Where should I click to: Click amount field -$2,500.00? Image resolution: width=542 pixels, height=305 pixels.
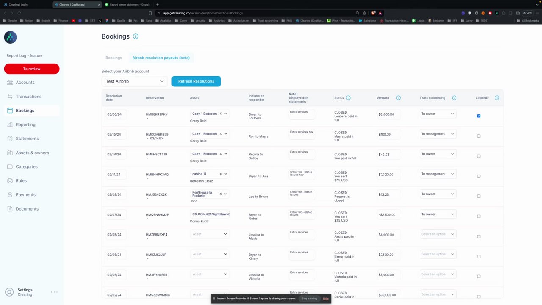[389, 214]
